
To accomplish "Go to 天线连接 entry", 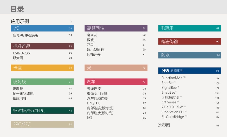I will click(x=94, y=89).
